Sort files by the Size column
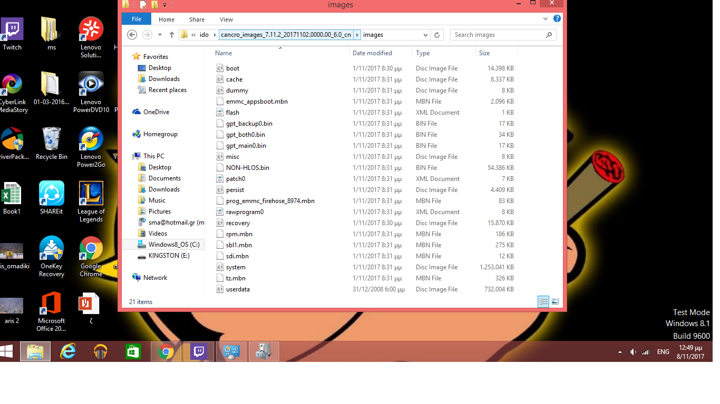 (484, 53)
